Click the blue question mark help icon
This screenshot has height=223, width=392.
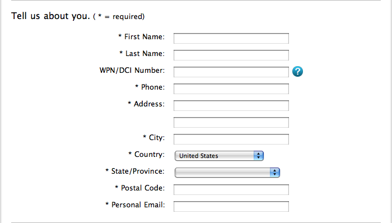tap(297, 72)
